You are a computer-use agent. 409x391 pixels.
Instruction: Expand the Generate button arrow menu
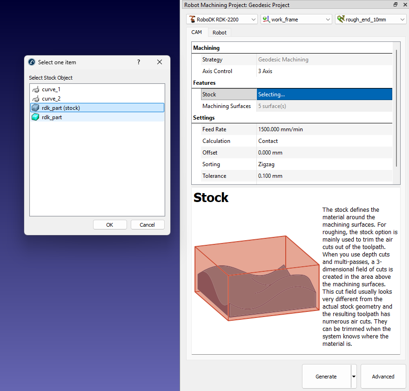coord(354,377)
